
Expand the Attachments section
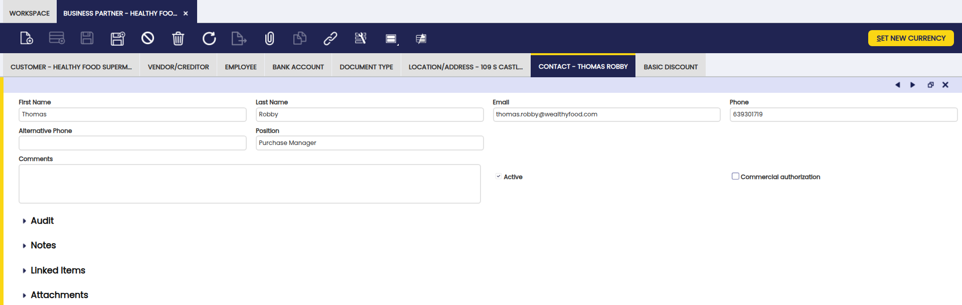(x=59, y=295)
